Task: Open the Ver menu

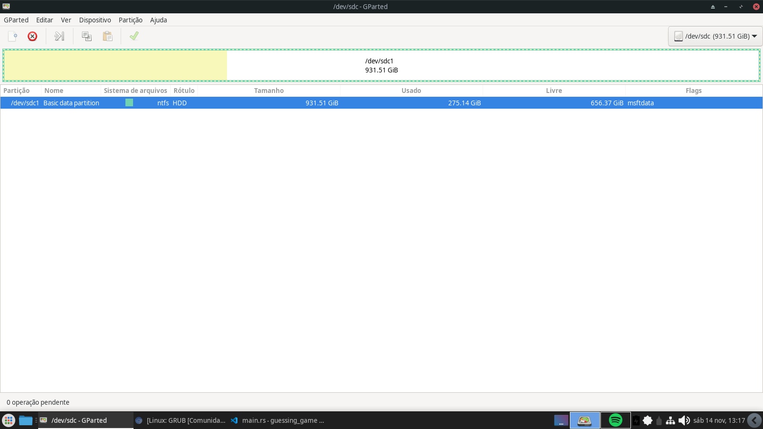Action: coord(66,20)
